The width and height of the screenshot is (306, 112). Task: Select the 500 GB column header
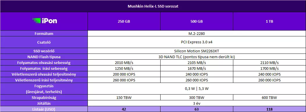coord(197,22)
